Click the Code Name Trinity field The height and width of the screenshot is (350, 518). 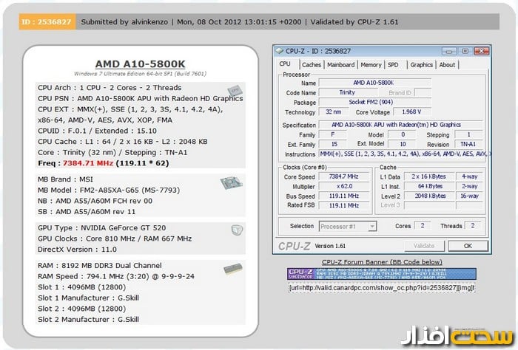(x=347, y=92)
